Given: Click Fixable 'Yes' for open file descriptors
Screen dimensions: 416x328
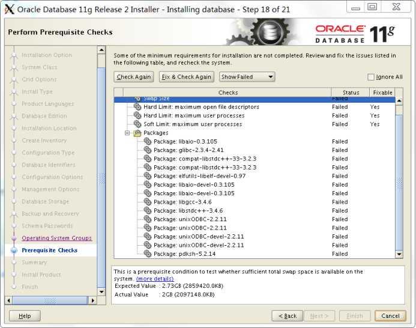Looking at the screenshot, I should [375, 107].
